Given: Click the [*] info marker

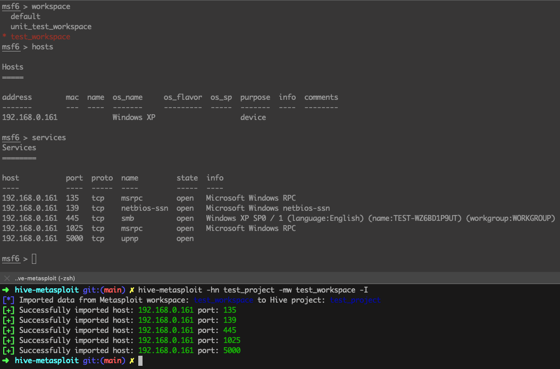Looking at the screenshot, I should point(8,300).
